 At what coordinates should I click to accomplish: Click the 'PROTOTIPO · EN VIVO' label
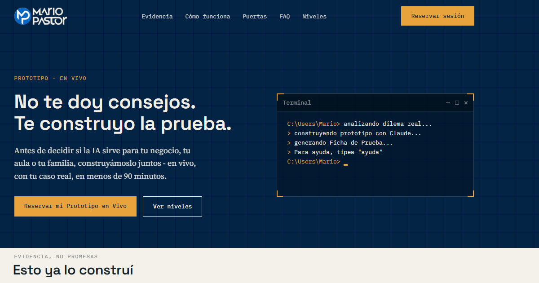pos(50,78)
